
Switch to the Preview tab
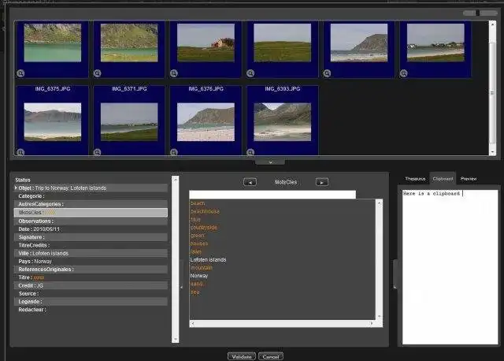[469, 179]
